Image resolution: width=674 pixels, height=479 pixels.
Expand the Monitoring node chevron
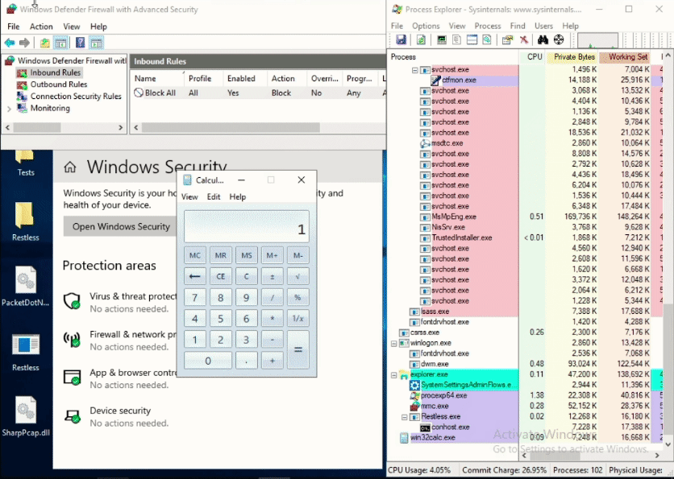[9, 109]
